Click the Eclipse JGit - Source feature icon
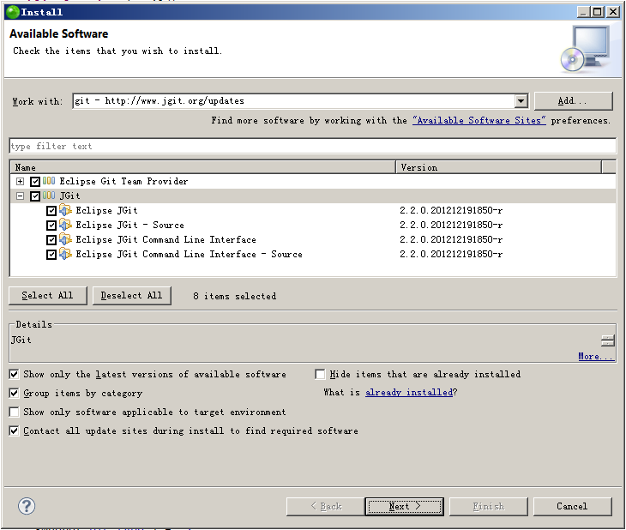The image size is (626, 530). [x=65, y=225]
